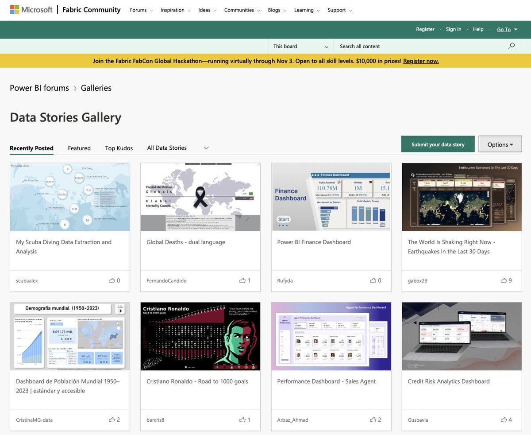View author Gusbavia's profile
The image size is (531, 435).
[418, 420]
